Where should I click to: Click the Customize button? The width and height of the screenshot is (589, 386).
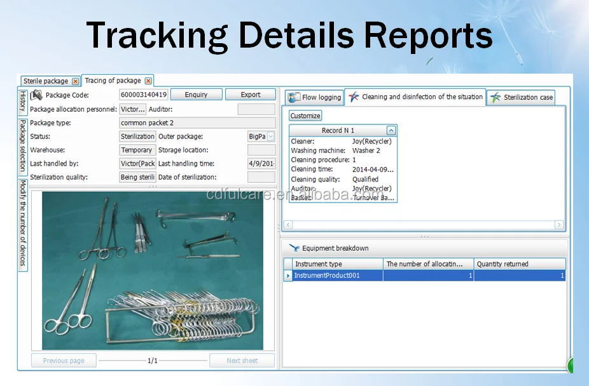[305, 116]
